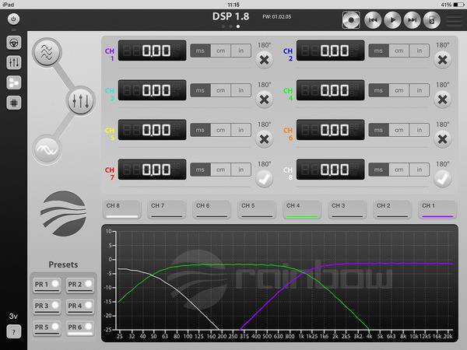
Task: Skip to the next track
Action: tap(413, 20)
